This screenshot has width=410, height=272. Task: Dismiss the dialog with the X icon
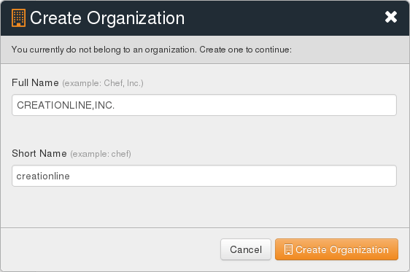391,17
